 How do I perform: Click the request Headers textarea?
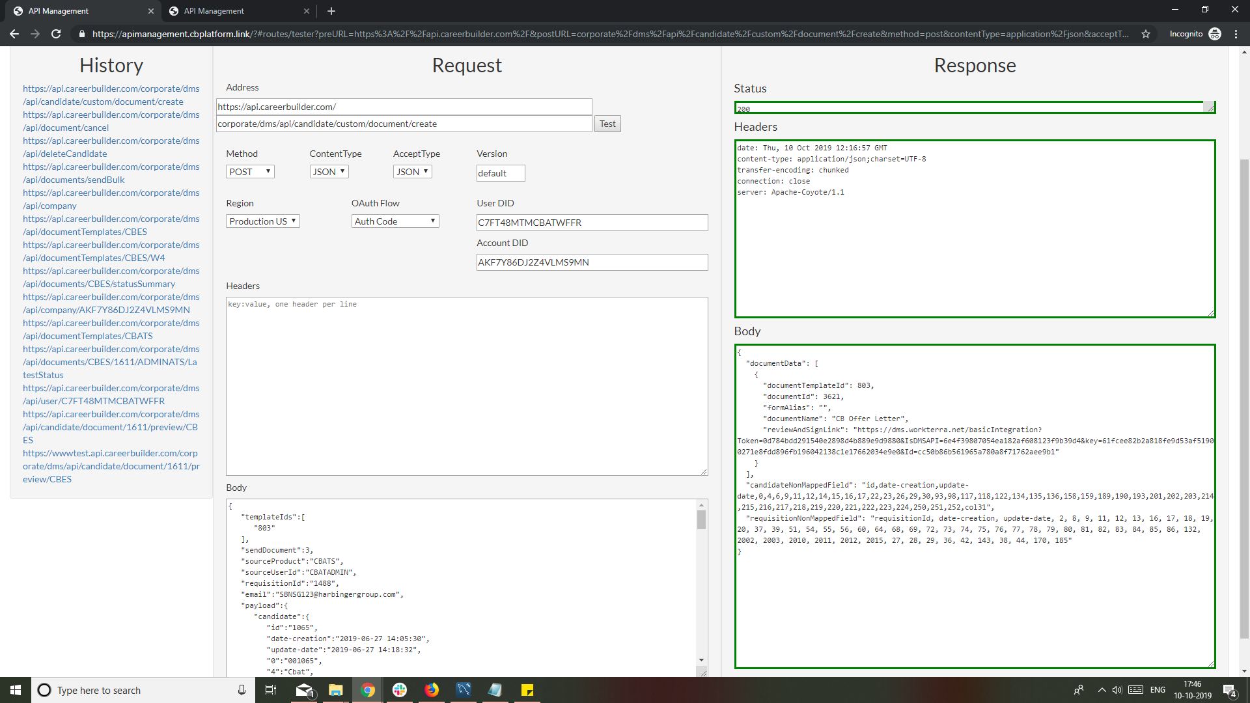pos(467,387)
